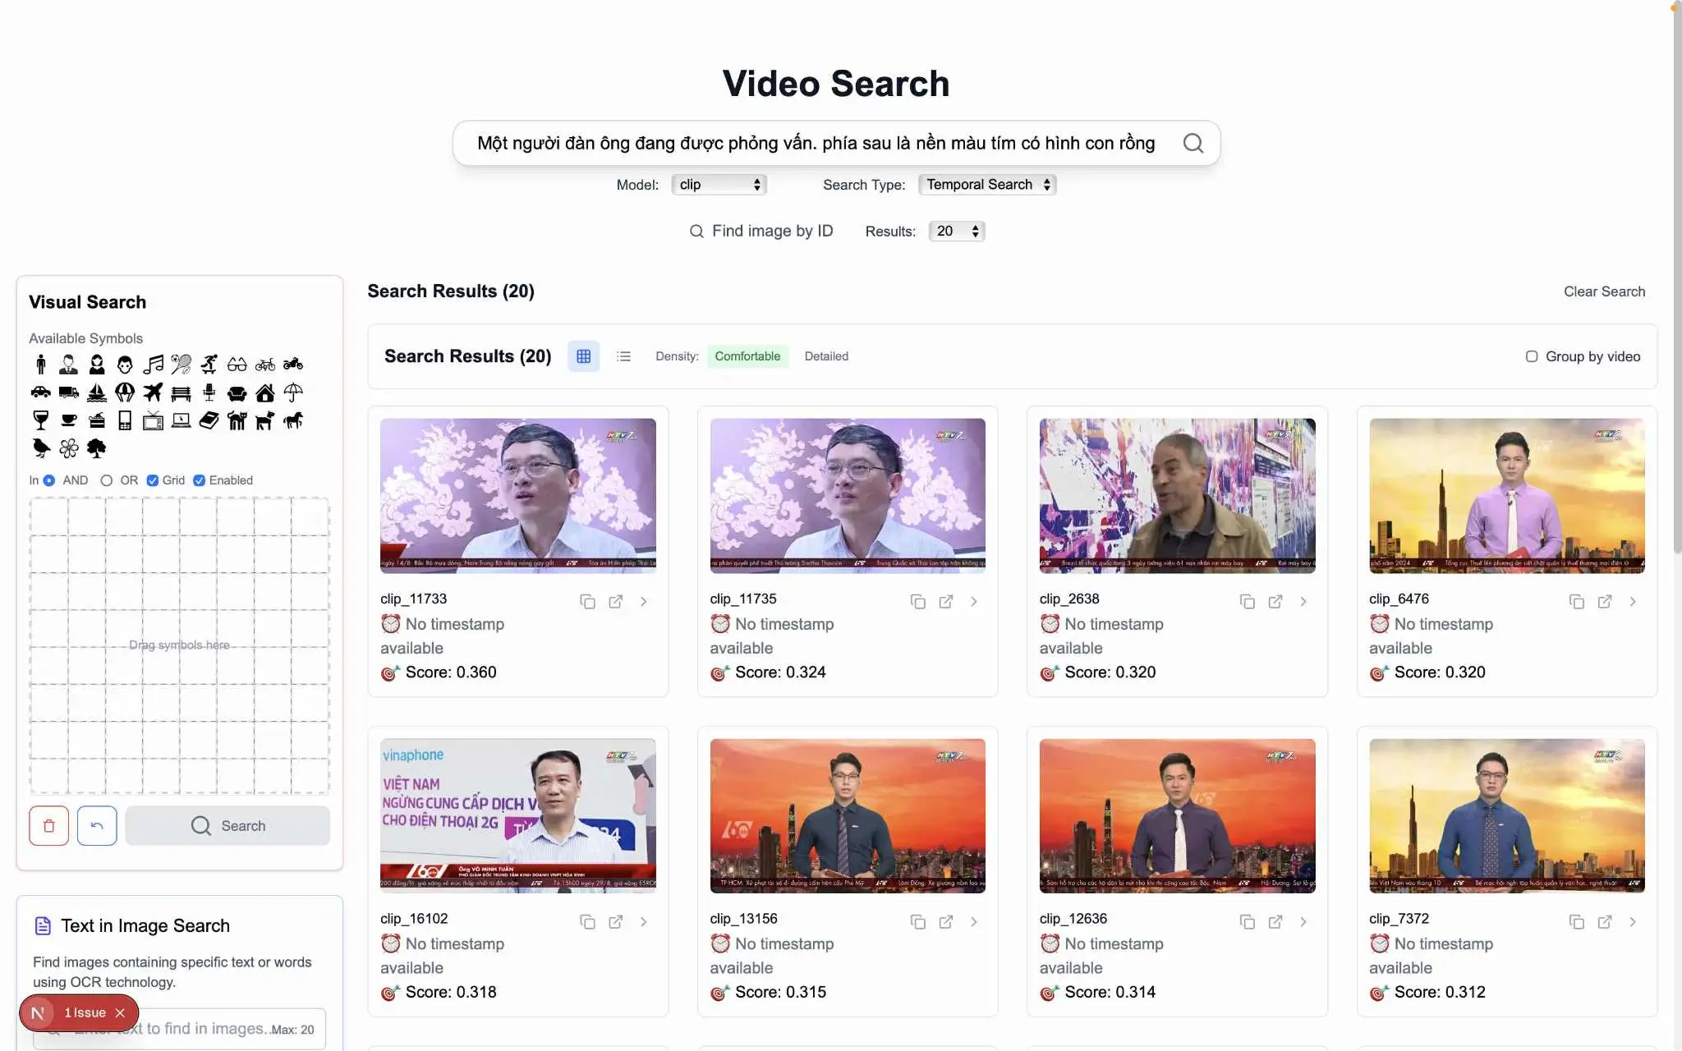
Task: Click the copy icon on clip_11733
Action: point(588,601)
